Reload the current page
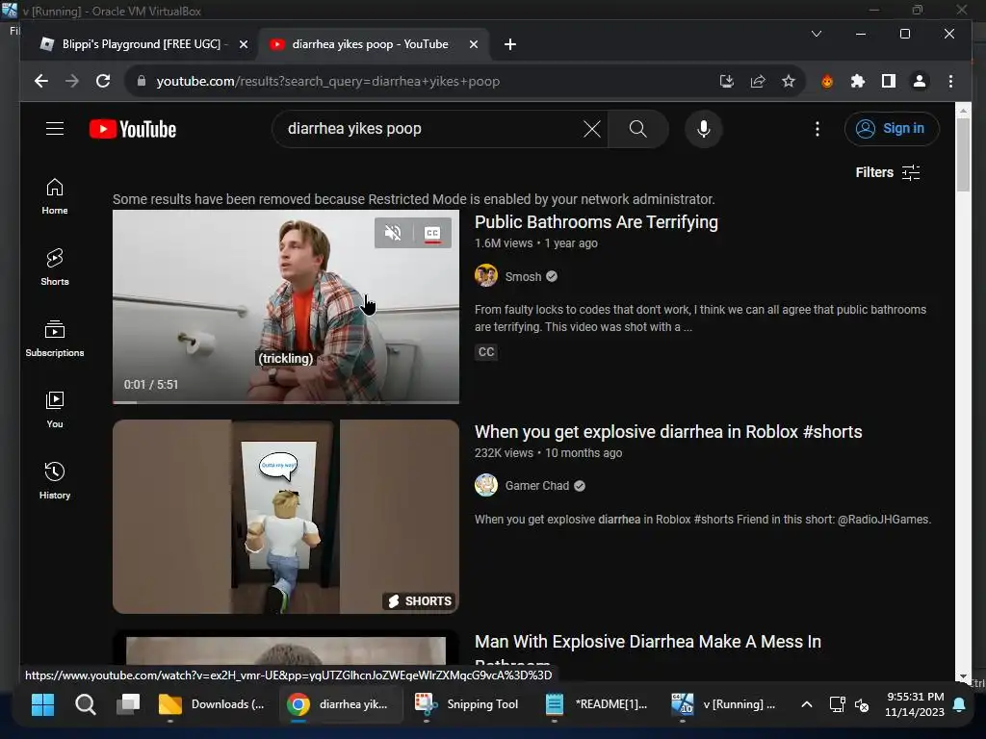Viewport: 986px width, 739px height. [x=103, y=81]
